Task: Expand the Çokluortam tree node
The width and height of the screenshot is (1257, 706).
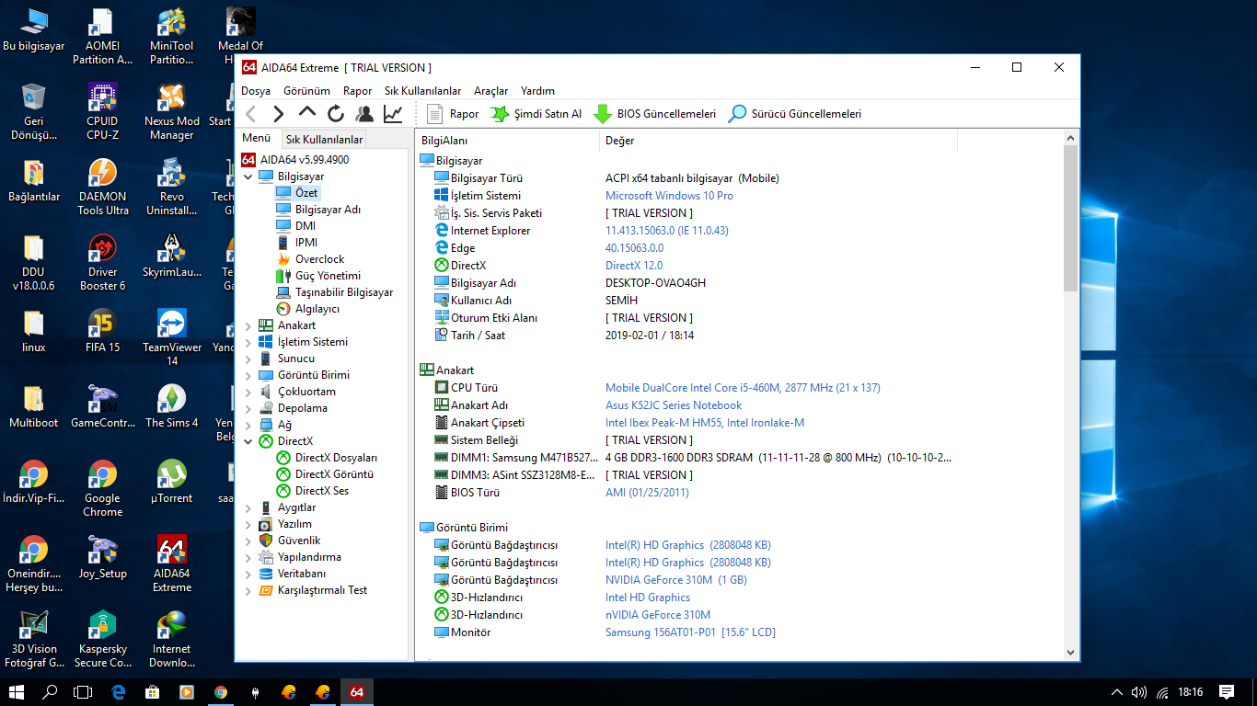Action: [248, 392]
